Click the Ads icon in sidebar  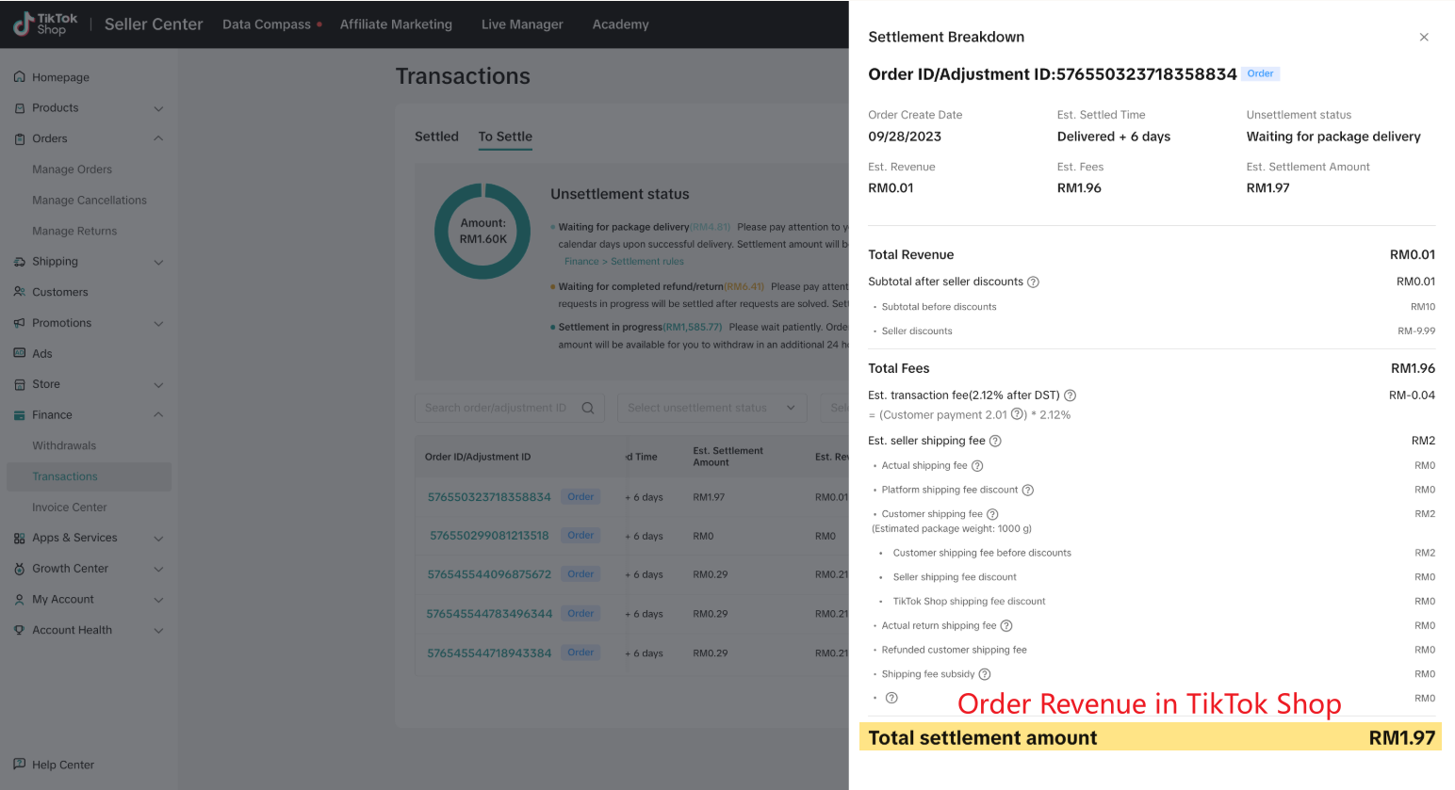click(x=20, y=353)
